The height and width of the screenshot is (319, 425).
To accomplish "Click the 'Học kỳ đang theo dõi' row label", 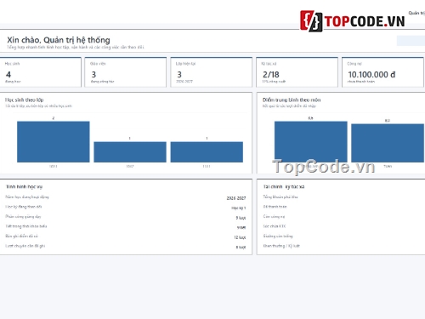I will 24,207.
